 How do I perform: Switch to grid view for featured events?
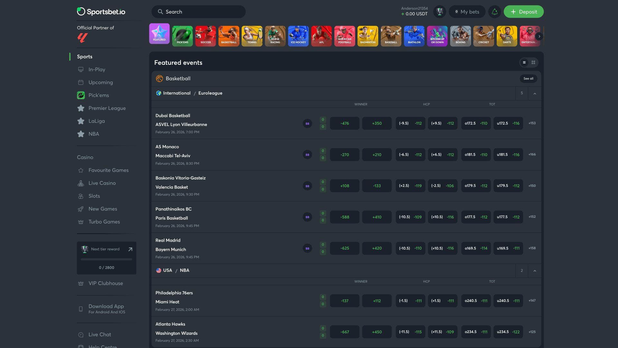[x=533, y=62]
